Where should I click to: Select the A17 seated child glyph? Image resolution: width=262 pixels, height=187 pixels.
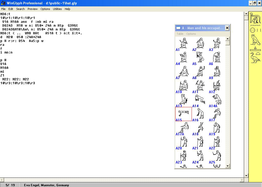coord(216,113)
